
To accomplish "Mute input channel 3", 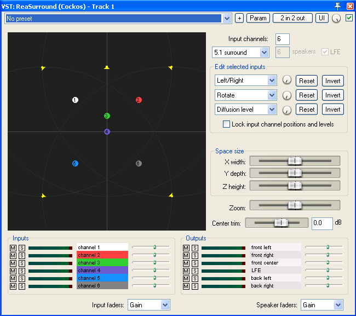I will (13, 263).
